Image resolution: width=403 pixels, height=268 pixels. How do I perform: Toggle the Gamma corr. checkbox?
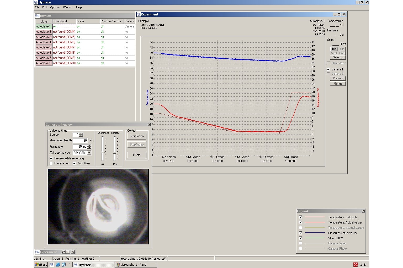click(51, 163)
